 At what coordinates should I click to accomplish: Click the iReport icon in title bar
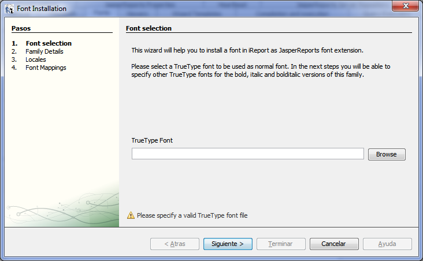[9, 9]
